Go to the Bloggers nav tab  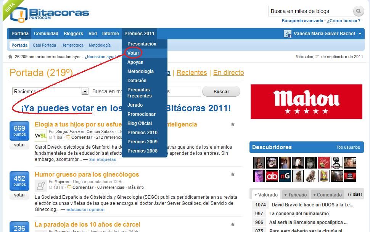point(73,34)
